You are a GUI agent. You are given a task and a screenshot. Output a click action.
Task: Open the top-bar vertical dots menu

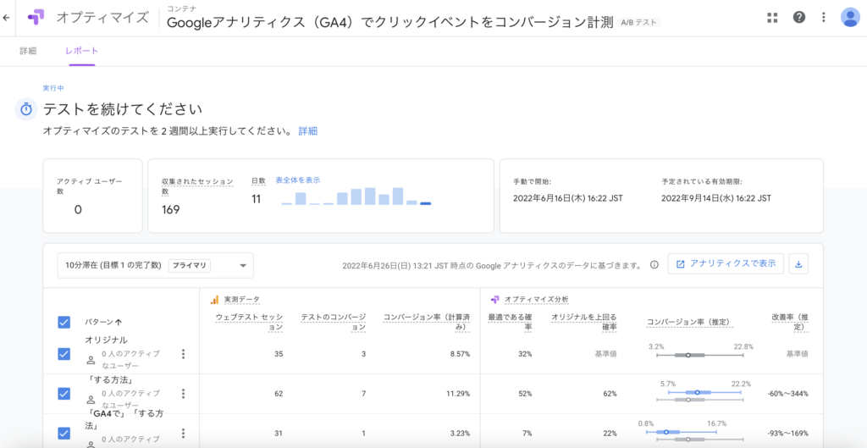tap(823, 17)
